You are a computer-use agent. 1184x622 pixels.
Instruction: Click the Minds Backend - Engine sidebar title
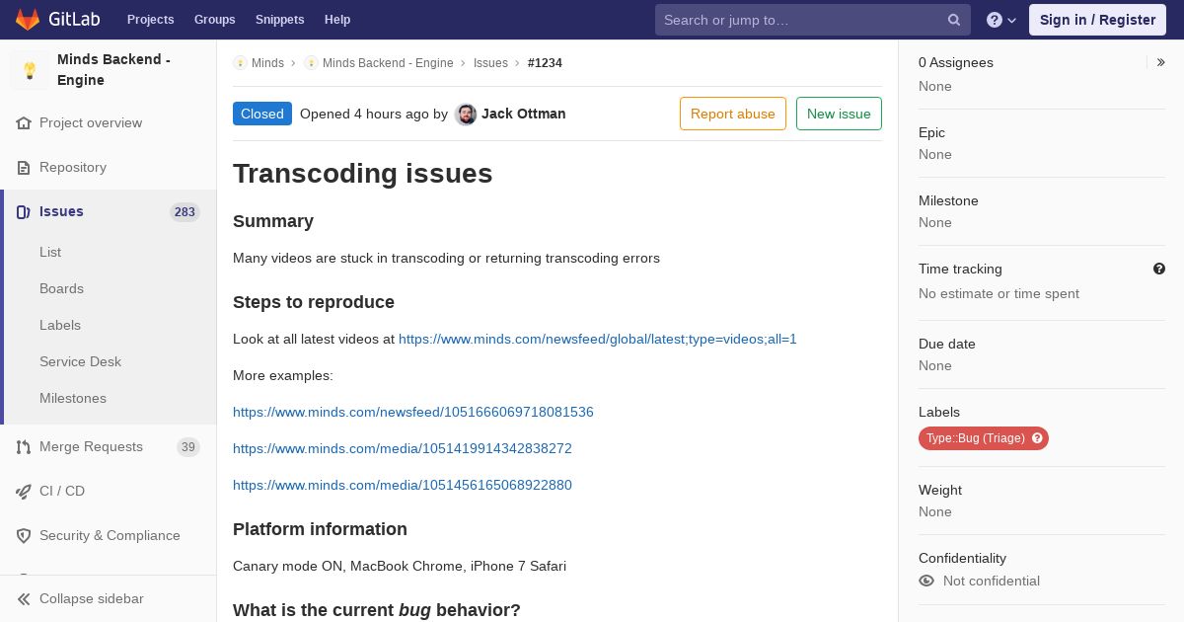coord(113,70)
